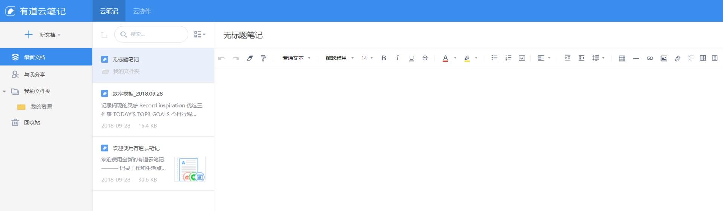Open the 我的资源 folder
Viewport: 723px width, 211px height.
(41, 107)
